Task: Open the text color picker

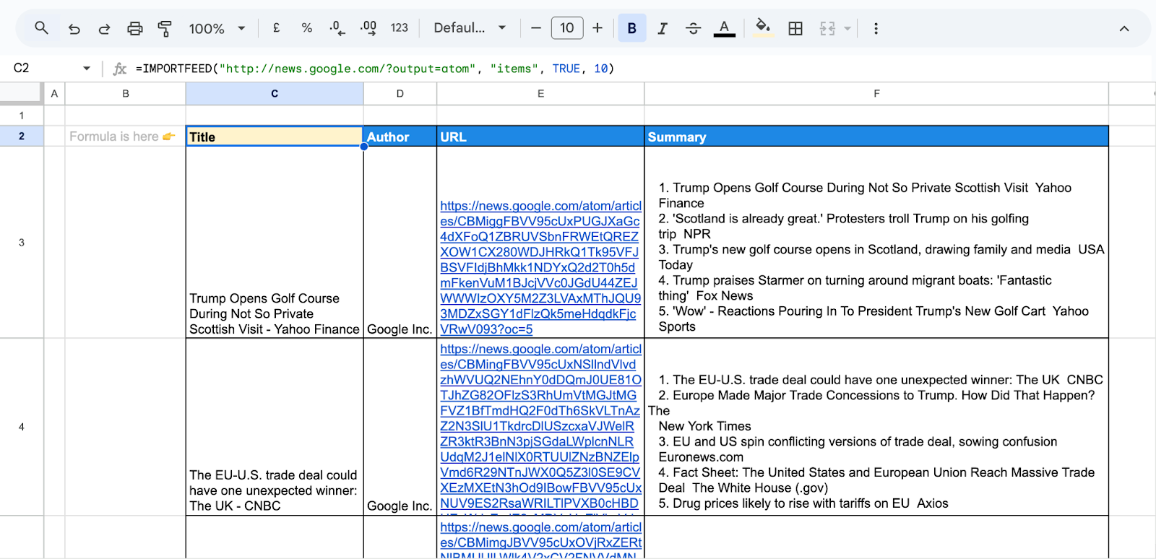Action: [724, 28]
